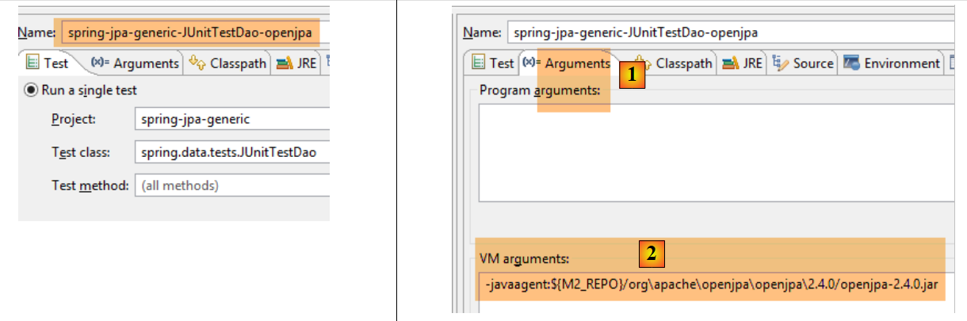Click the Test tab icon in right panel
Image resolution: width=967 pixels, height=321 pixels.
(479, 63)
